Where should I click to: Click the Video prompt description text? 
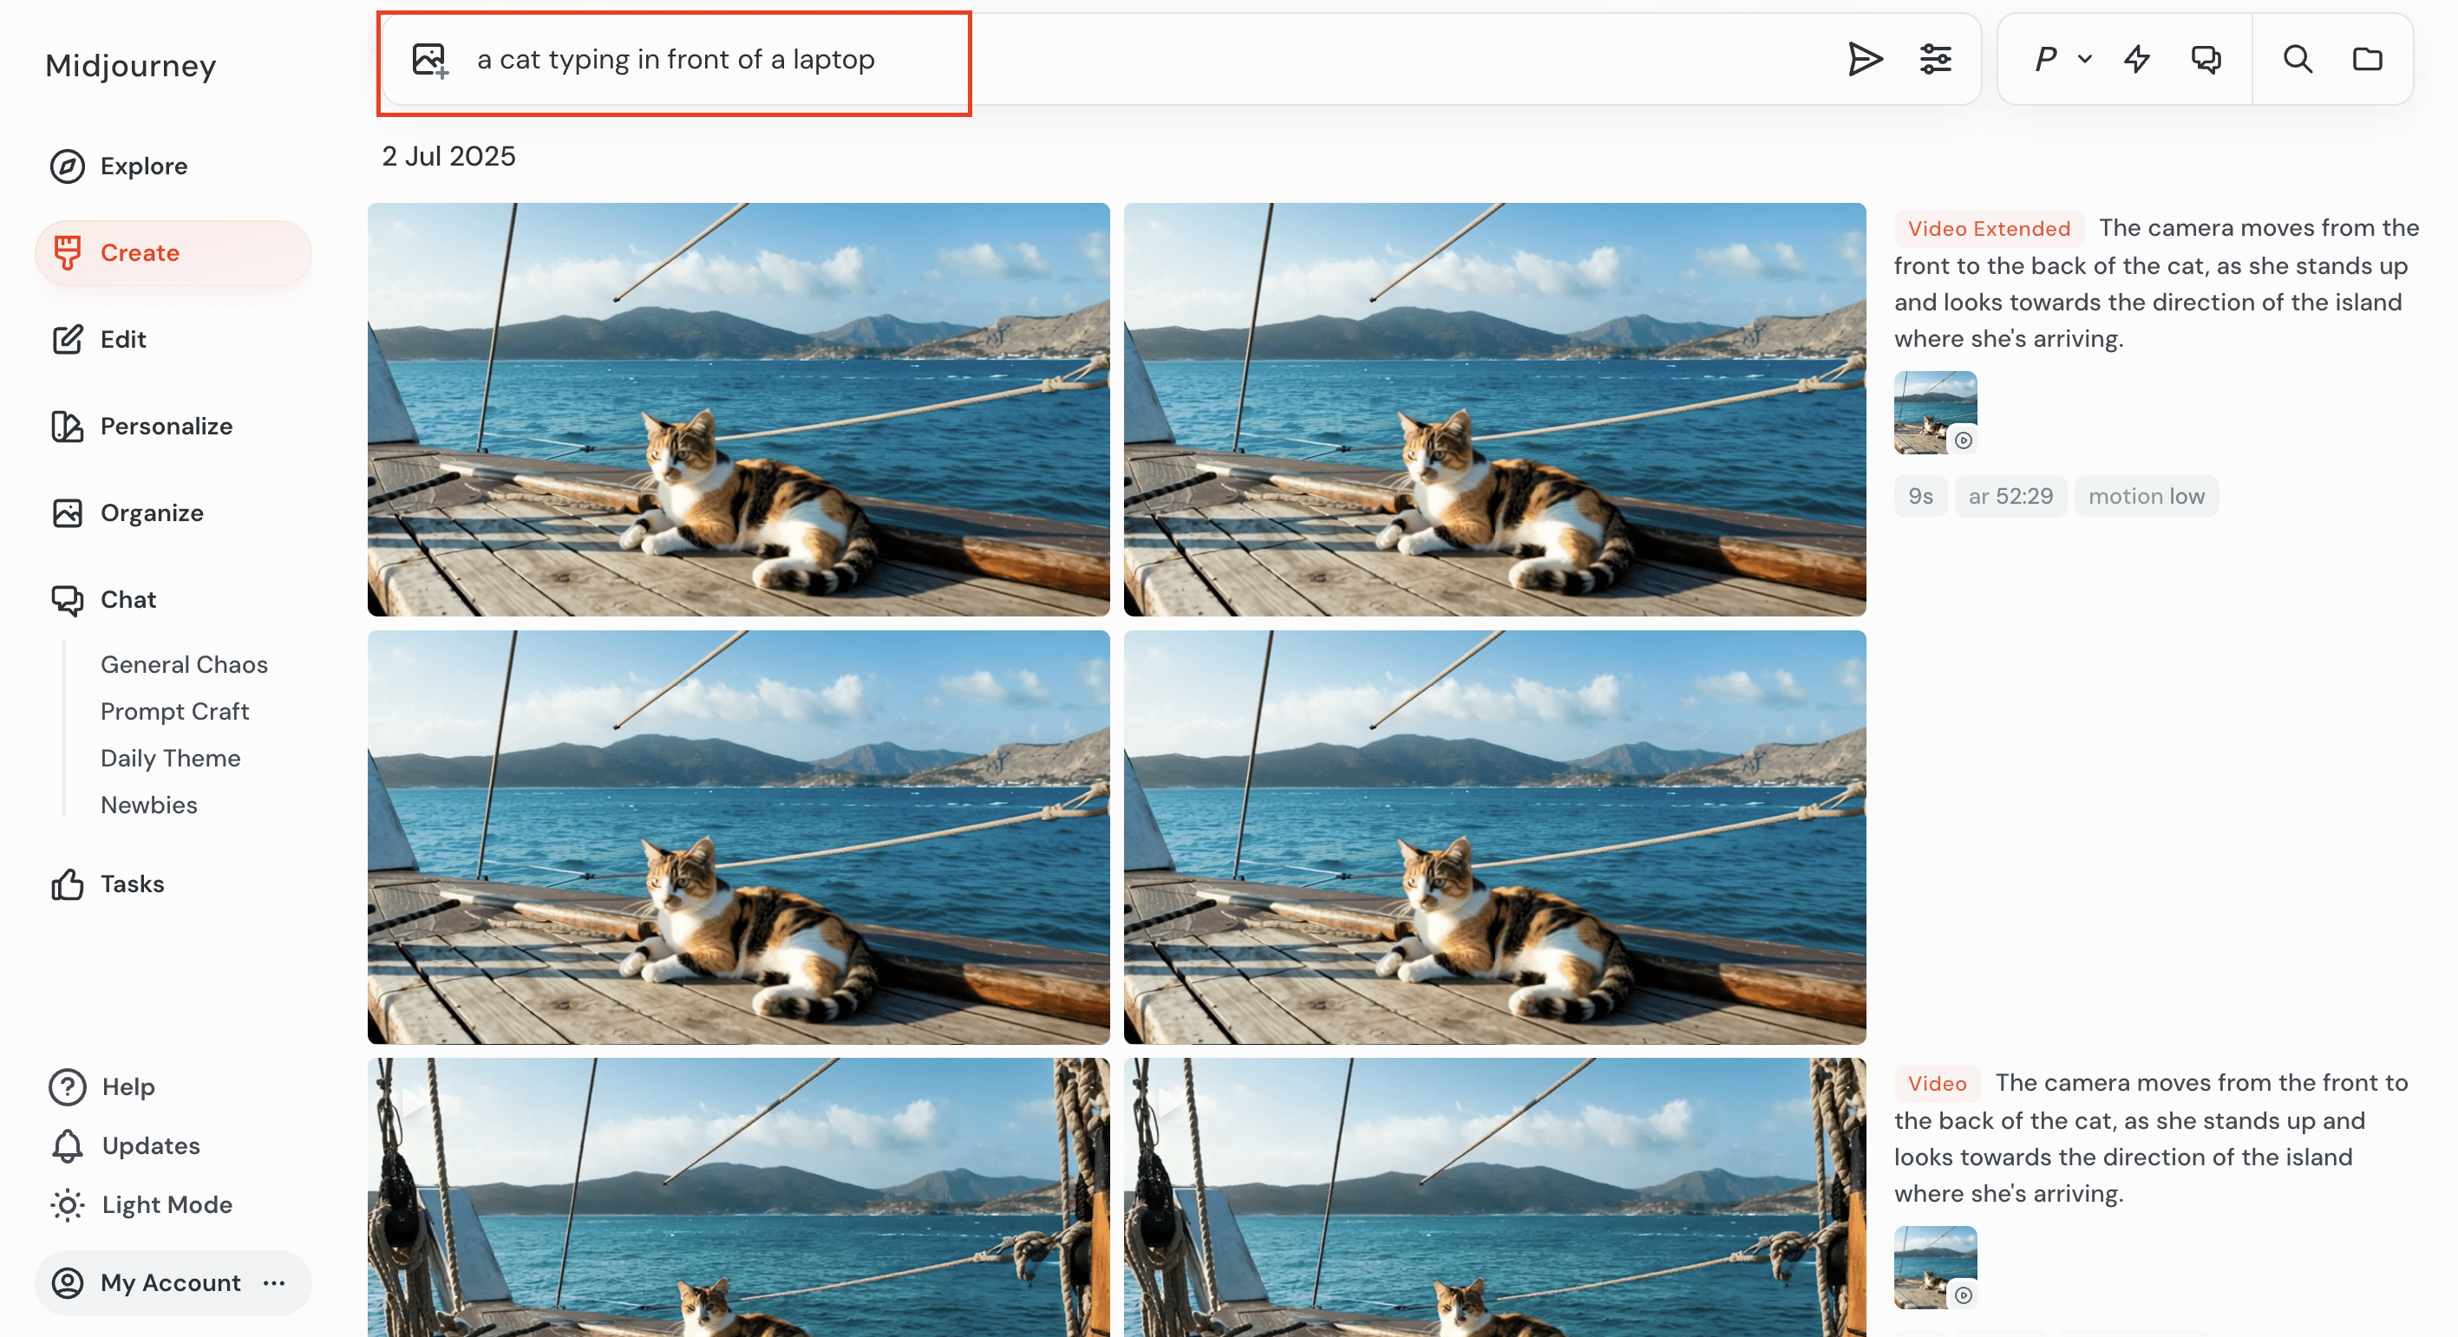click(x=2152, y=1138)
